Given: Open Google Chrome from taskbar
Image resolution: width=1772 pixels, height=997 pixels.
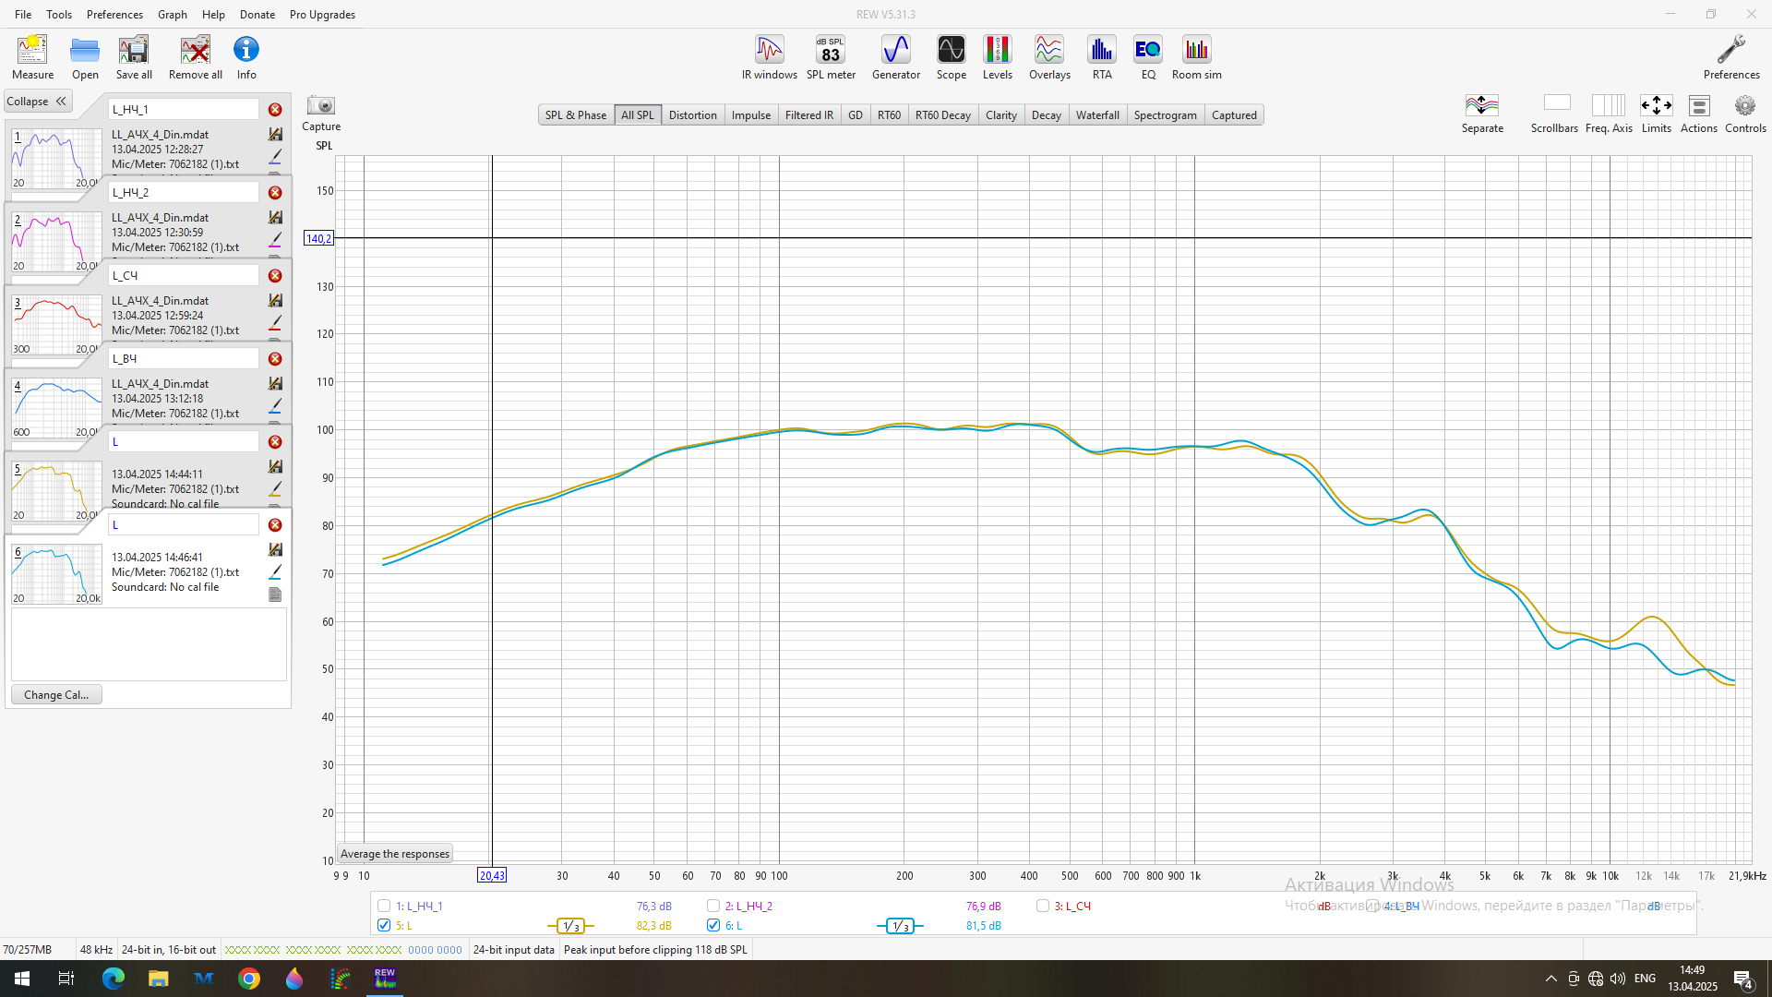Looking at the screenshot, I should pyautogui.click(x=249, y=979).
